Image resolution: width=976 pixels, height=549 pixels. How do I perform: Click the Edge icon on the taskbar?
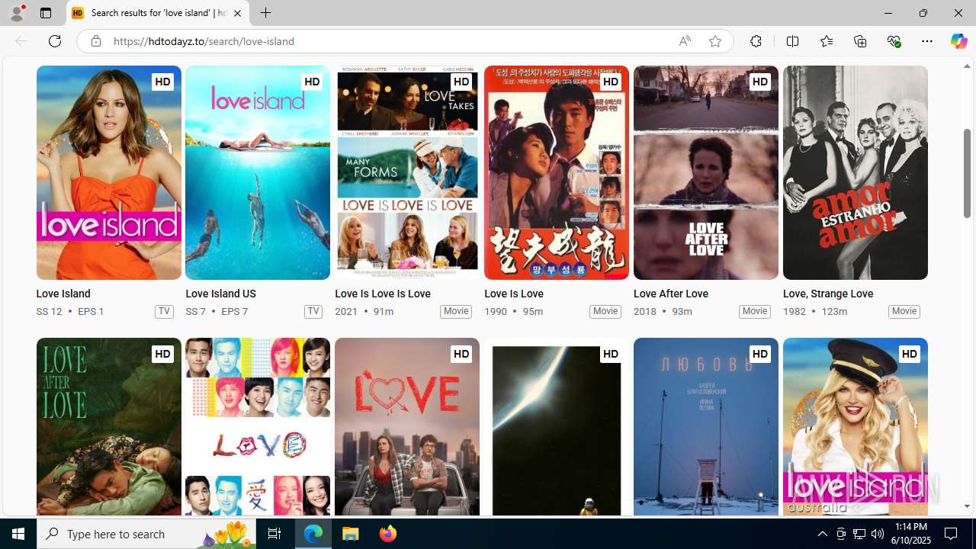click(313, 534)
